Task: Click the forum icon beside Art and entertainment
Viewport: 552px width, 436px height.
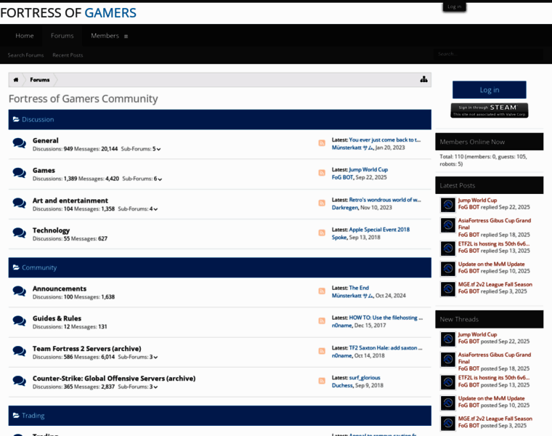Action: click(19, 203)
